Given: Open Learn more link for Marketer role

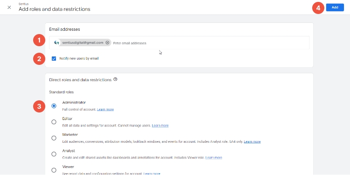Looking at the screenshot, I should pos(252,141).
